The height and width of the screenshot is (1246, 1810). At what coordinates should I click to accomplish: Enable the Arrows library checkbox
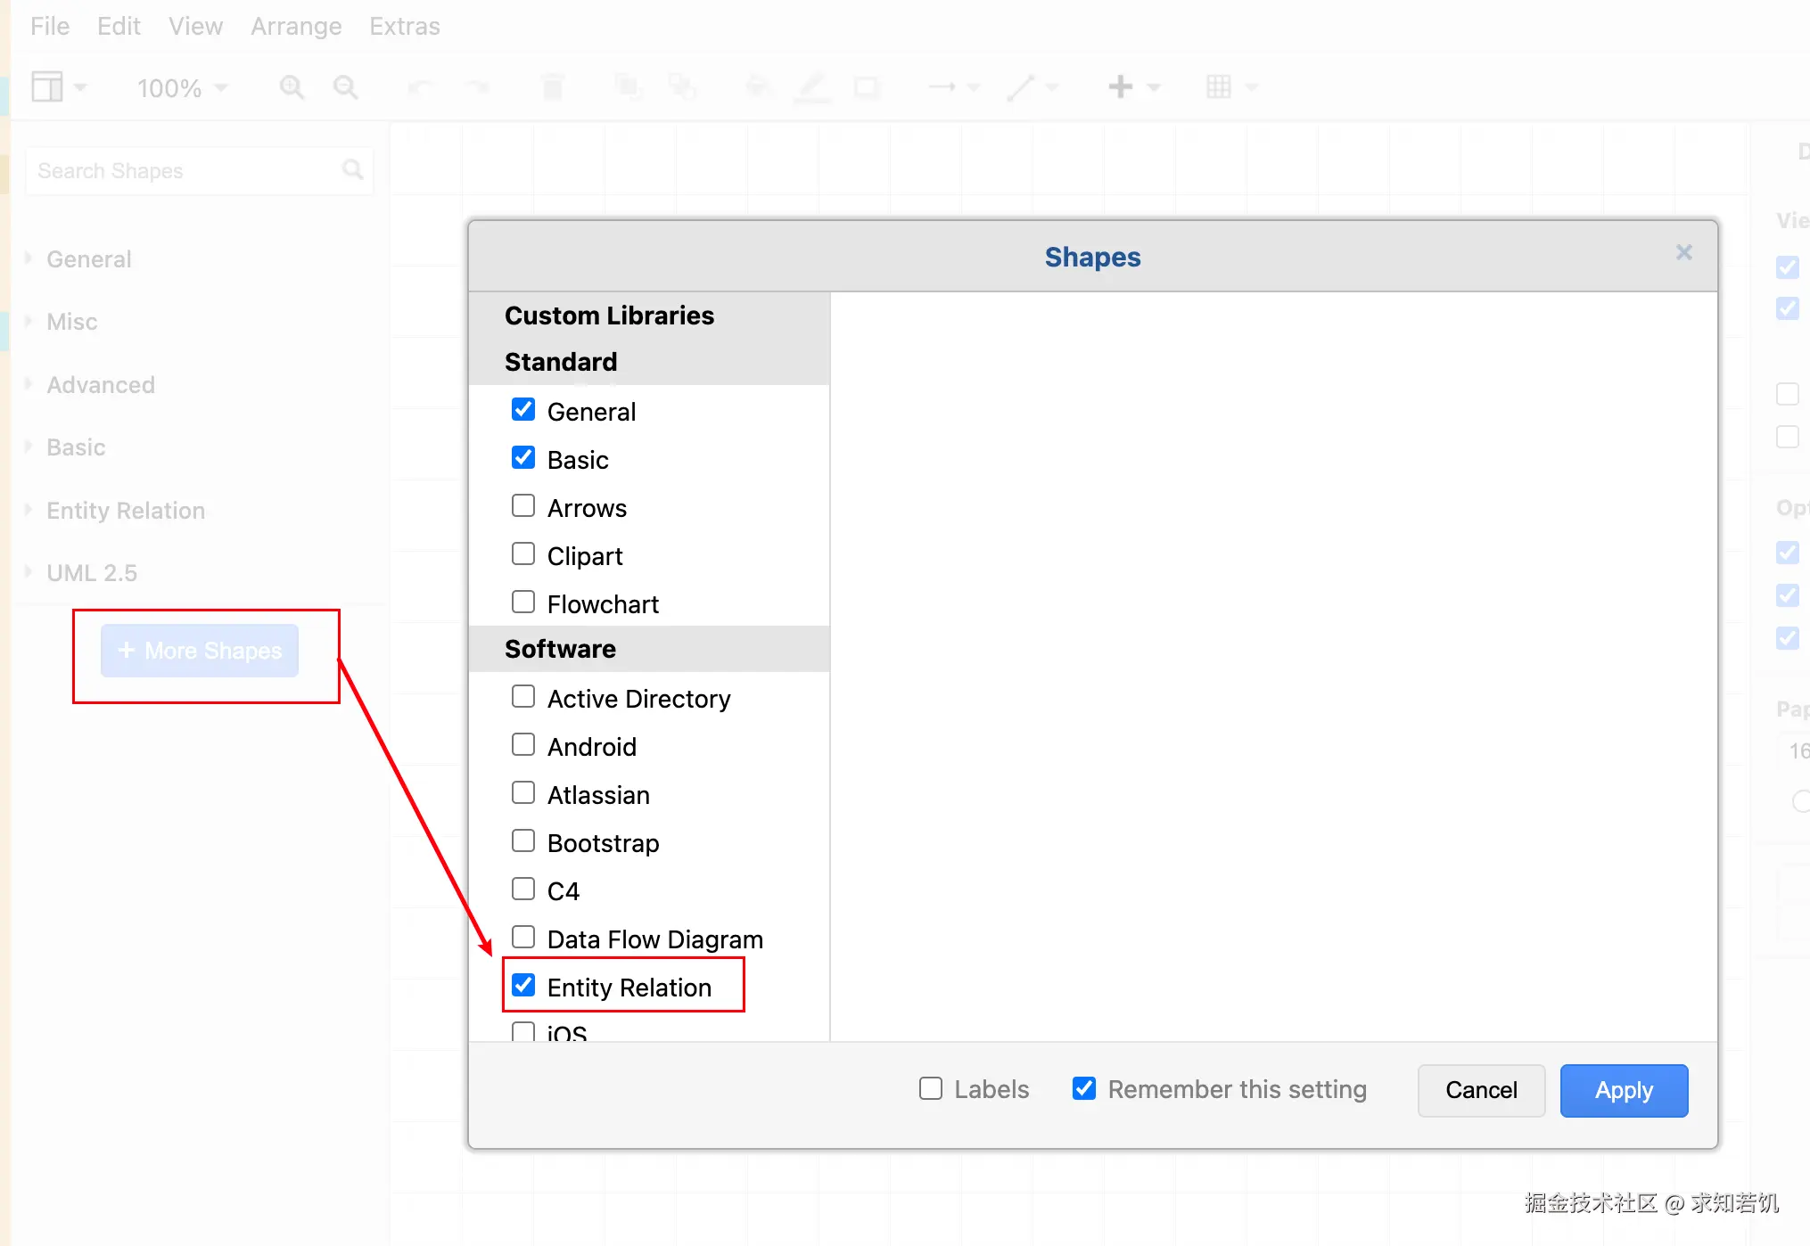[523, 506]
